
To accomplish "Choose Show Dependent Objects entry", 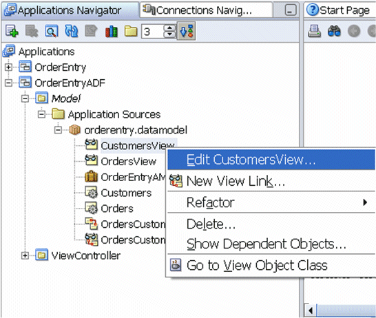I will [x=271, y=244].
